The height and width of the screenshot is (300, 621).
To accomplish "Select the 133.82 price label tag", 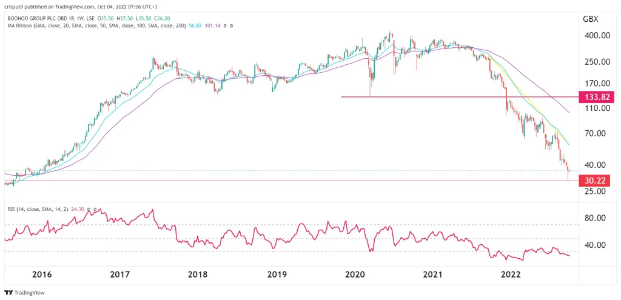I will pyautogui.click(x=597, y=96).
